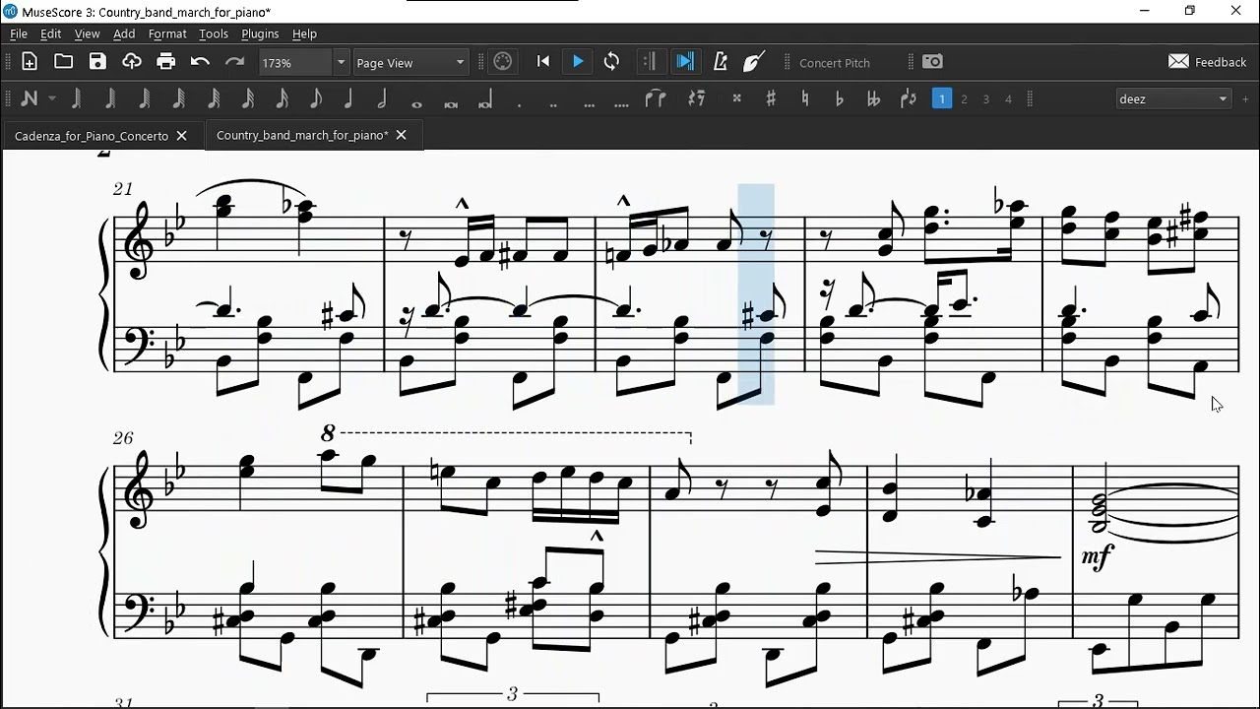Toggle image capture camera mode
The width and height of the screenshot is (1260, 709).
(x=932, y=62)
